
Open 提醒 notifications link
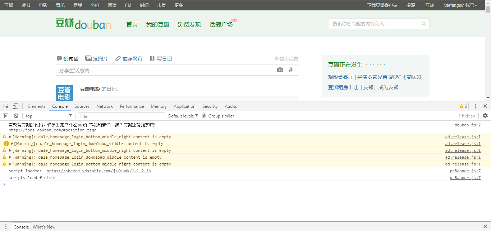point(410,5)
